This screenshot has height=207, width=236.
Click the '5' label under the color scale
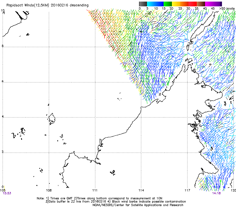[147, 8]
